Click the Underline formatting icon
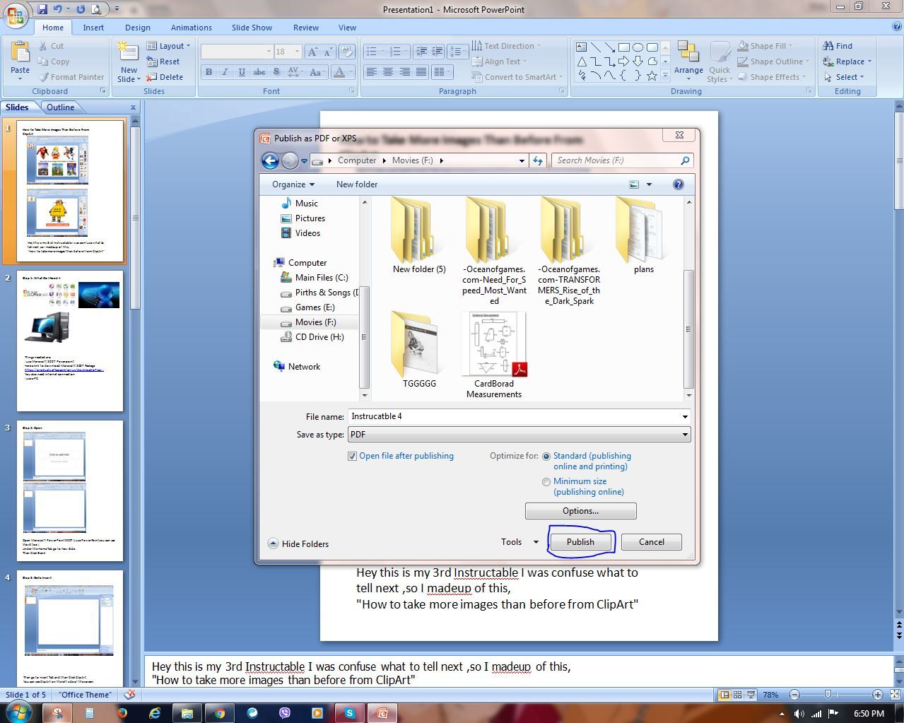The image size is (904, 723). point(242,72)
